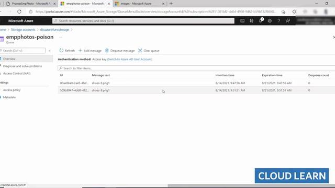Open more options ellipsis beside queue title
Image resolution: width=335 pixels, height=188 pixels.
click(x=61, y=37)
